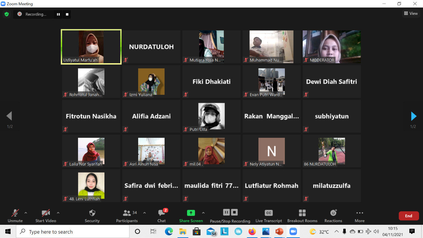Open the View layout menu

[x=411, y=14]
